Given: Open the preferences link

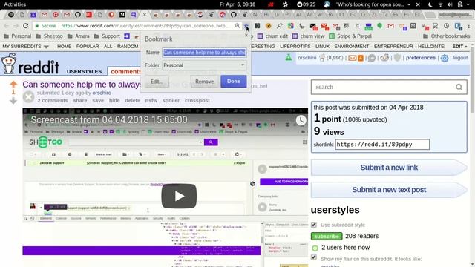Looking at the screenshot, I should 421,58.
